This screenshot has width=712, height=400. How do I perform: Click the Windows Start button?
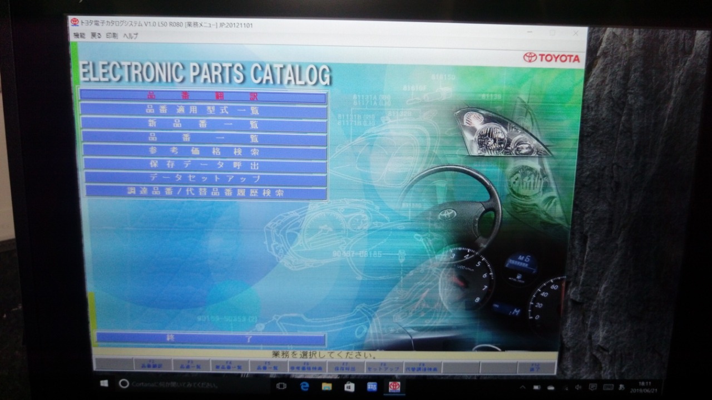coord(103,384)
